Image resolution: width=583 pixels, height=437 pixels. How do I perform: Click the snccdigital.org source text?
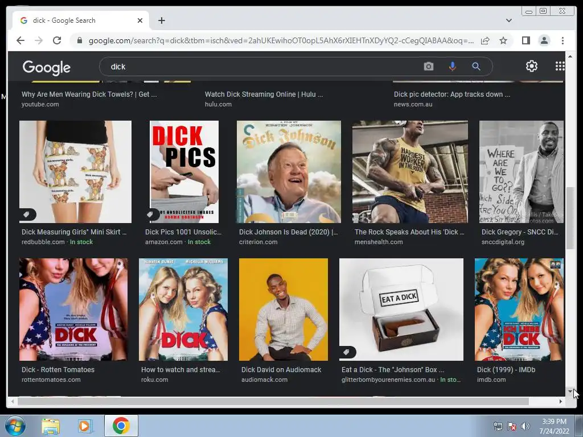(x=503, y=242)
